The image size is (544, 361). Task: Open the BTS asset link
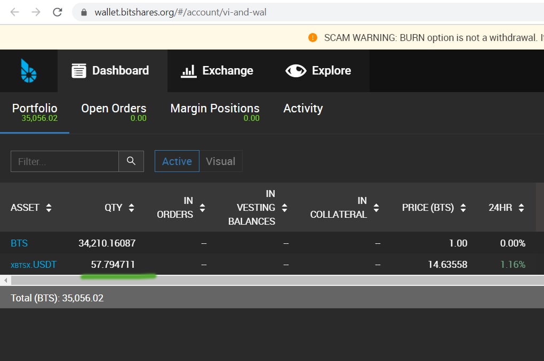[x=19, y=243]
